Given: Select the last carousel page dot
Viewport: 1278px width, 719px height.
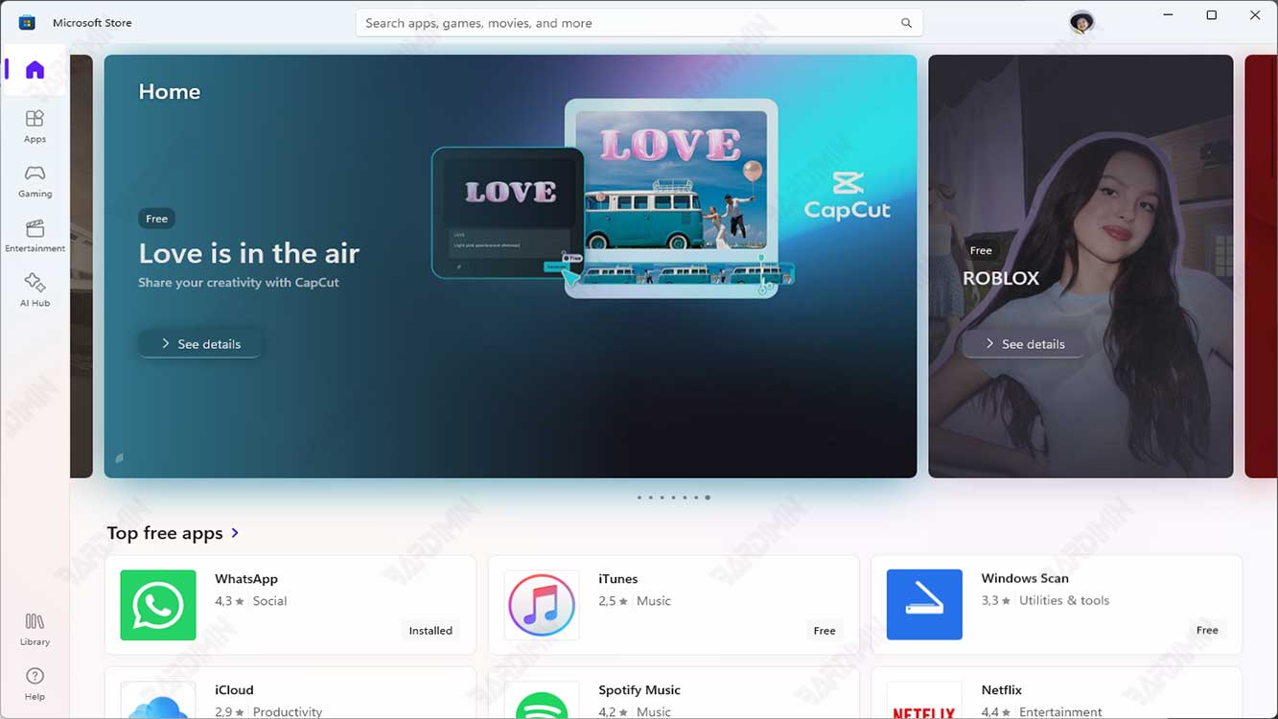Looking at the screenshot, I should [x=708, y=498].
